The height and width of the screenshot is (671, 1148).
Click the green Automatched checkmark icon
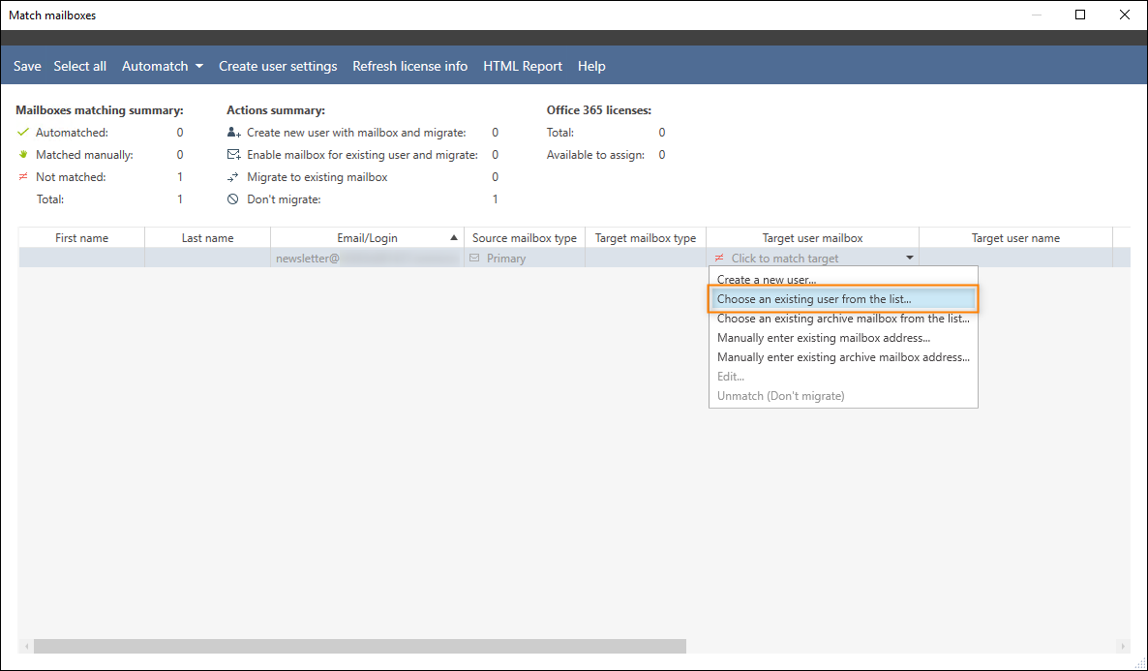(x=23, y=132)
